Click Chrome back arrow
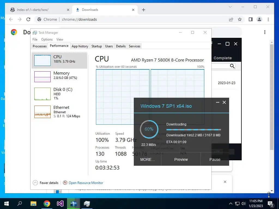This screenshot has width=279, height=209. (x=11, y=19)
